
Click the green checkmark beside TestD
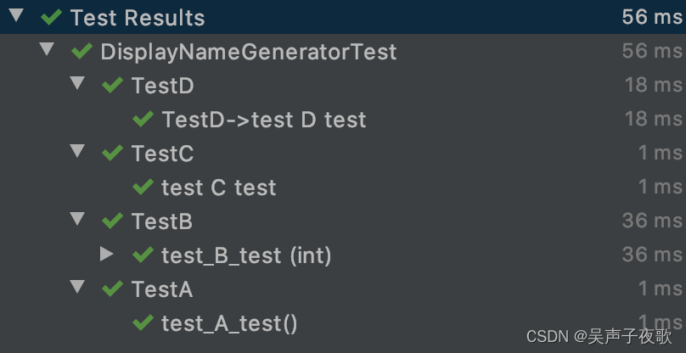[112, 85]
